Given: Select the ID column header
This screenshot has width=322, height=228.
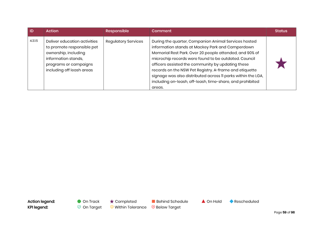Looking at the screenshot, I should pos(32,31).
